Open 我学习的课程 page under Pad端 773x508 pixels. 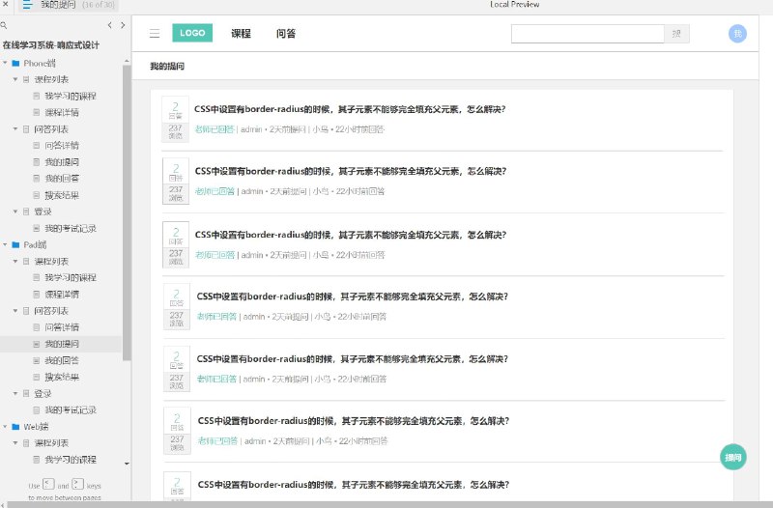coord(71,277)
